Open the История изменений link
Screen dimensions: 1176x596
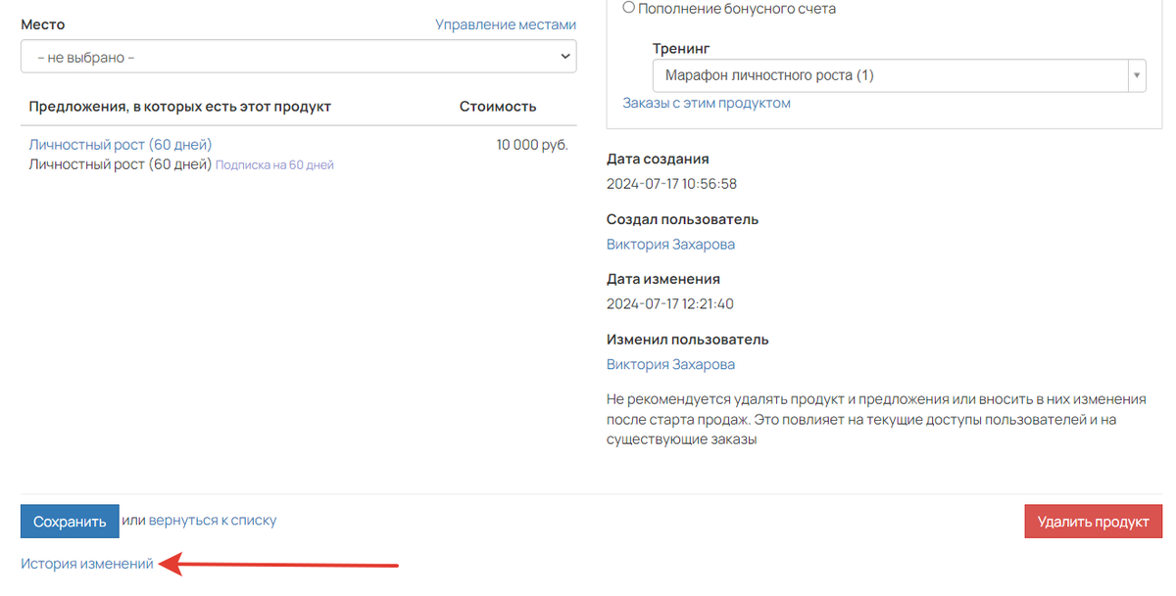pos(87,564)
